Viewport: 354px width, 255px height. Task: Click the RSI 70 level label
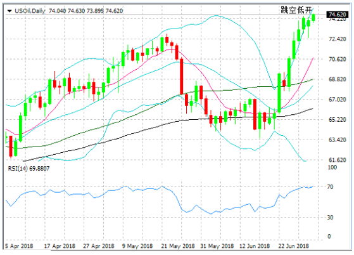coord(330,186)
